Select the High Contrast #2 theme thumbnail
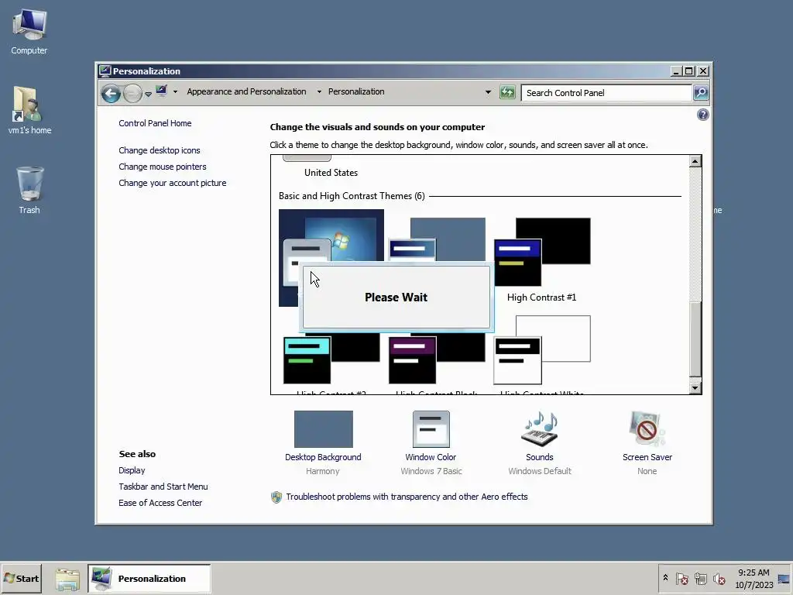793x595 pixels. (x=331, y=359)
